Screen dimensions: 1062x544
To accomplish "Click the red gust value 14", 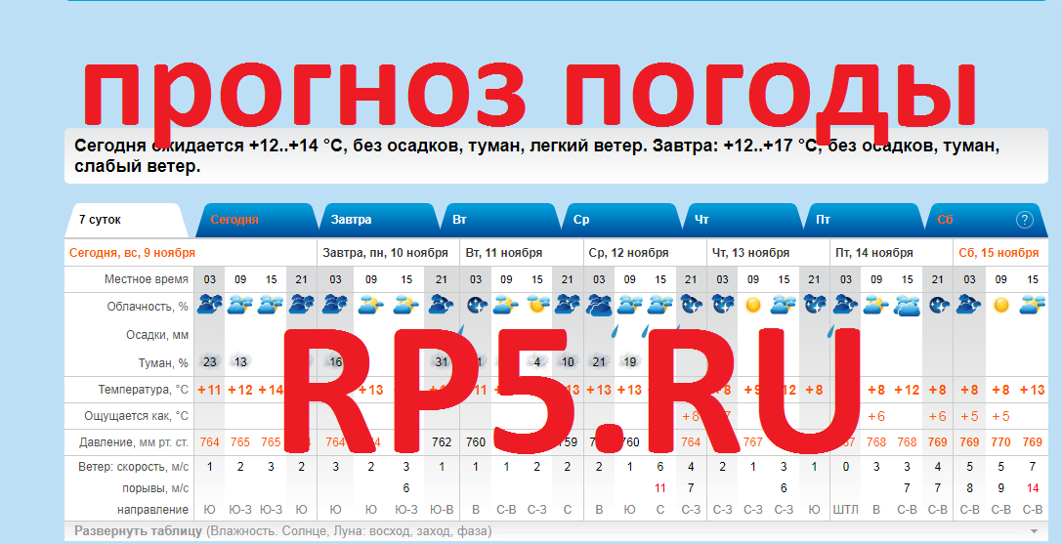I will [x=1032, y=487].
